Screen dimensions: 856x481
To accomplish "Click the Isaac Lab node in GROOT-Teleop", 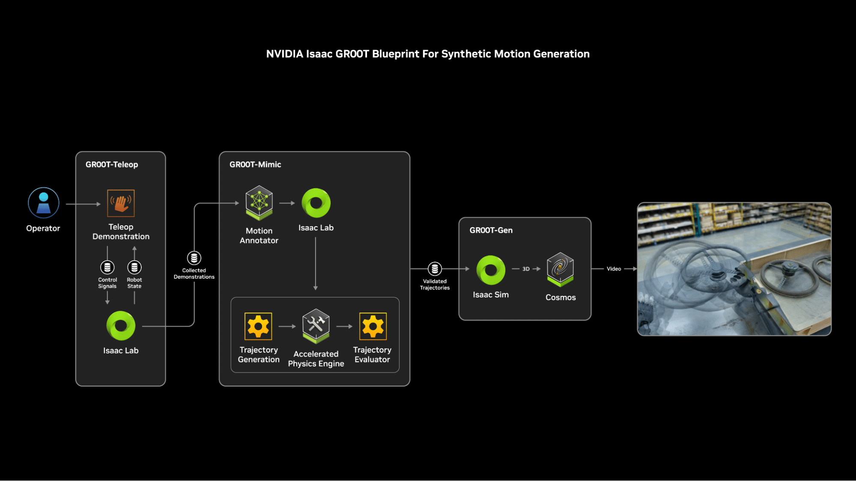I will (x=119, y=326).
